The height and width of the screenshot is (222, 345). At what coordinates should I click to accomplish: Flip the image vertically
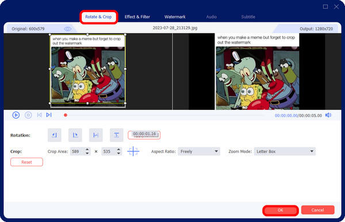116,135
